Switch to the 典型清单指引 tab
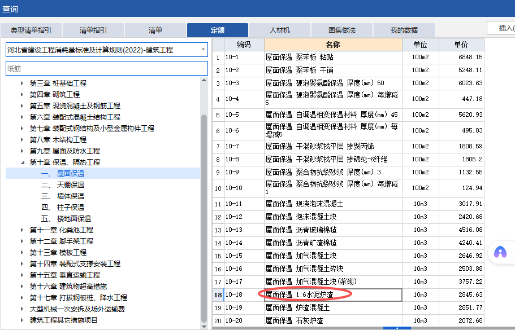 point(31,30)
